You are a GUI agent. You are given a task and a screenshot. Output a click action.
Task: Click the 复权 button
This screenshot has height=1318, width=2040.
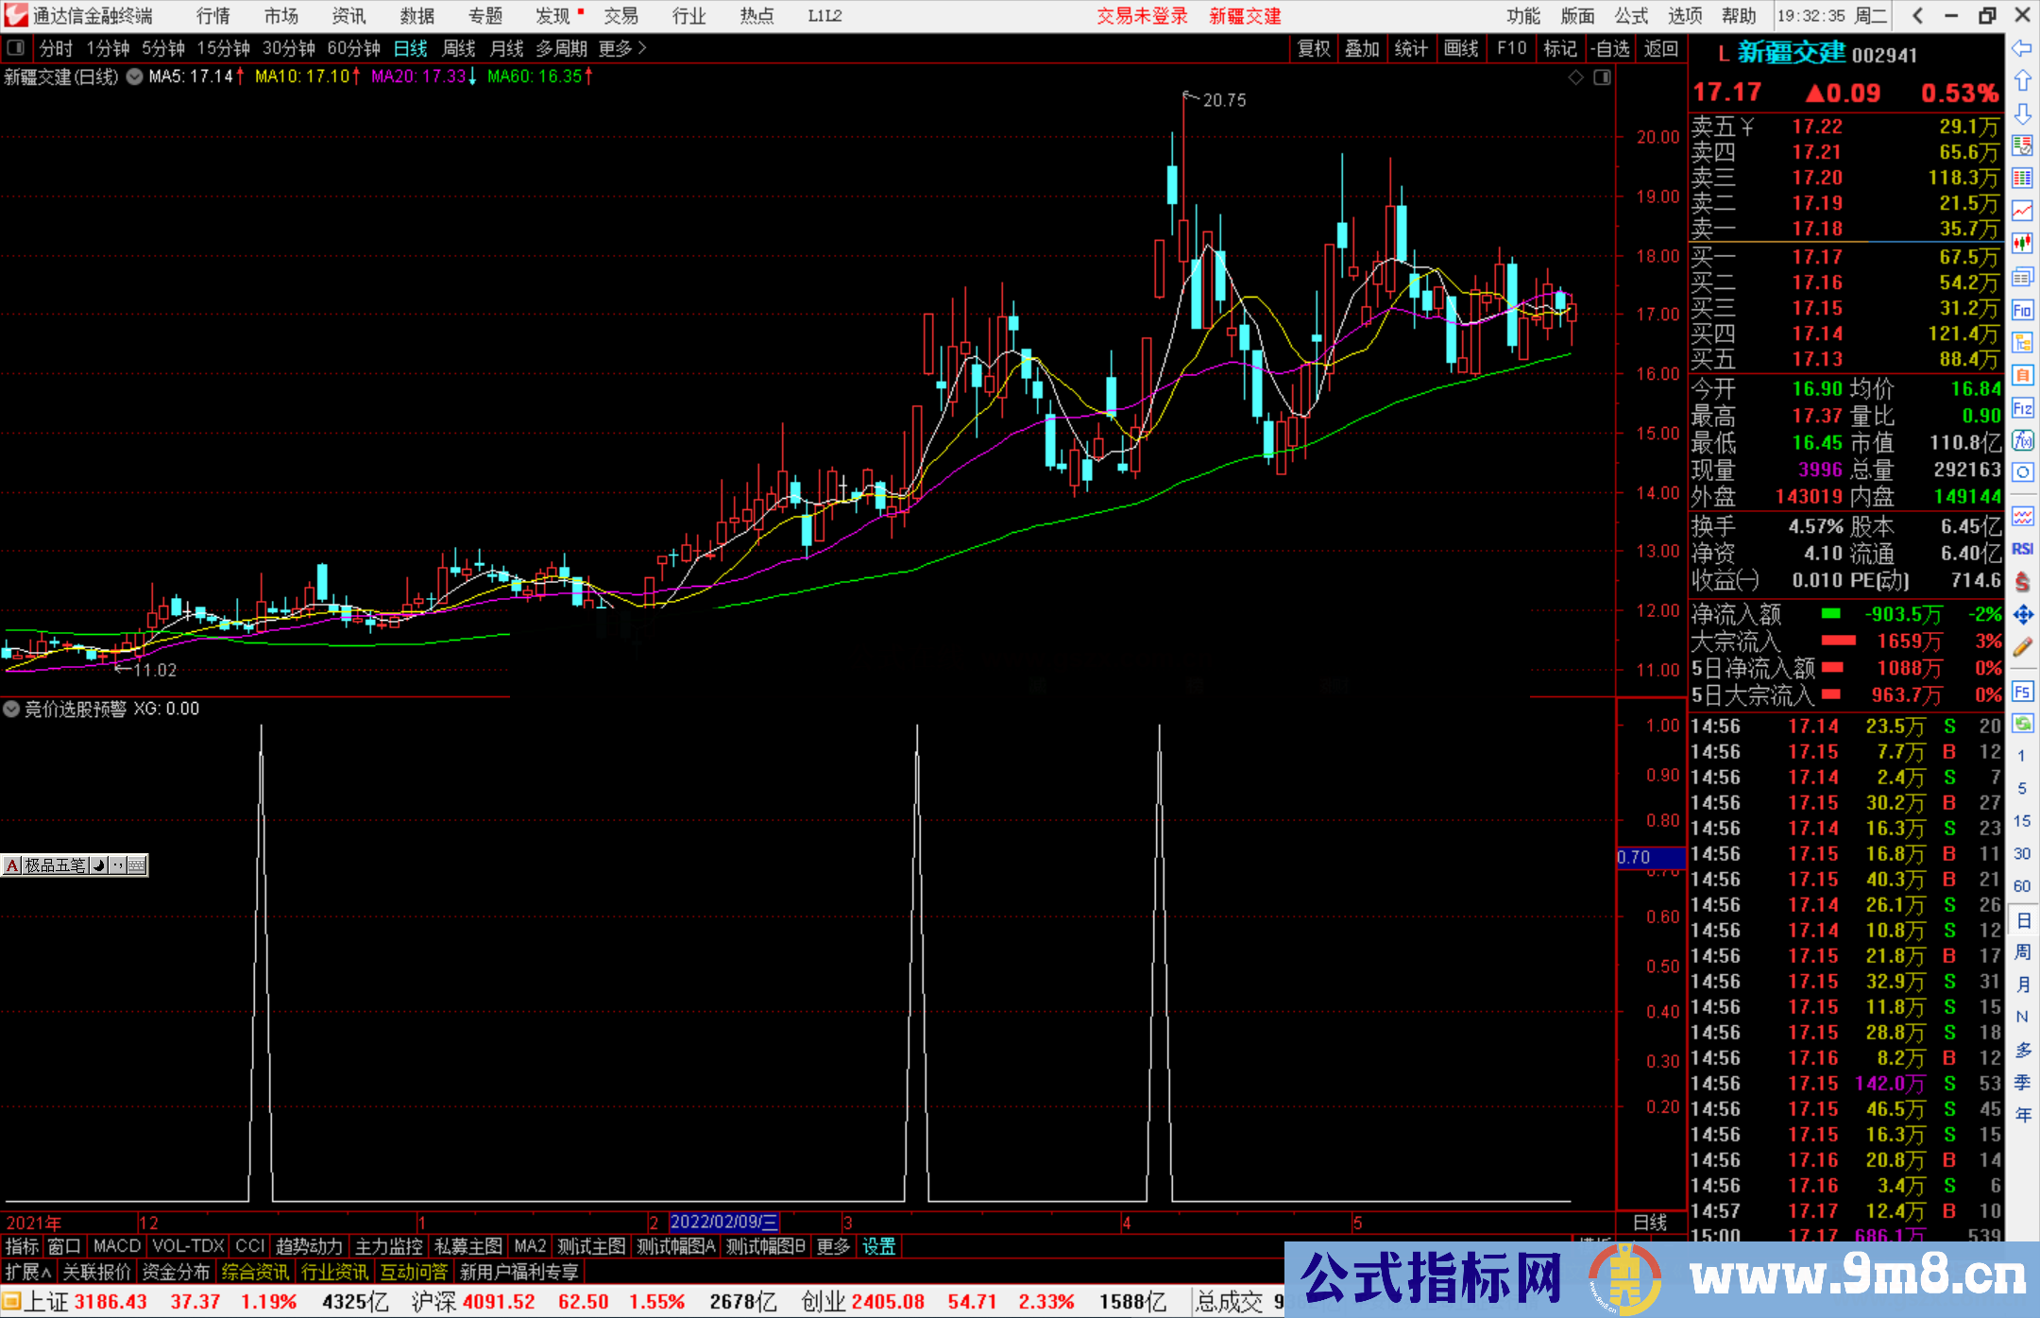coord(1313,48)
